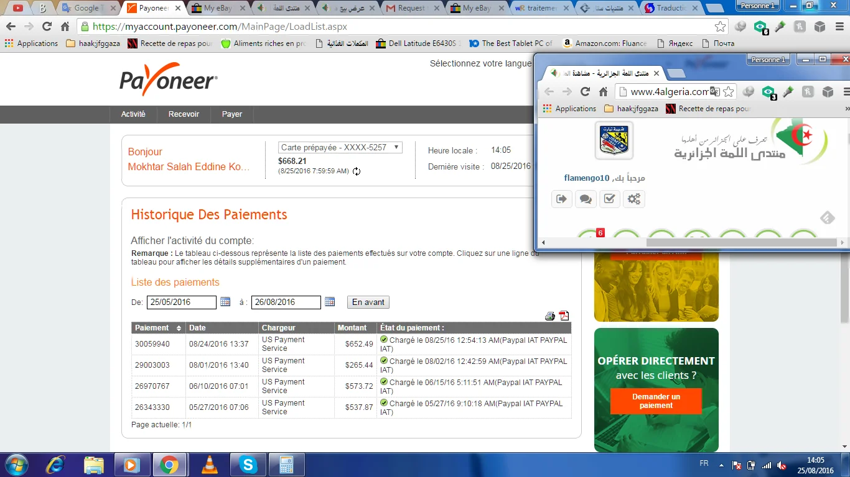Click the forum checkmark icon button
This screenshot has height=477, width=850.
pyautogui.click(x=610, y=199)
